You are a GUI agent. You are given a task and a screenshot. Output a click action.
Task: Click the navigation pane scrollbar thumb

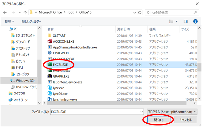coord(39,72)
